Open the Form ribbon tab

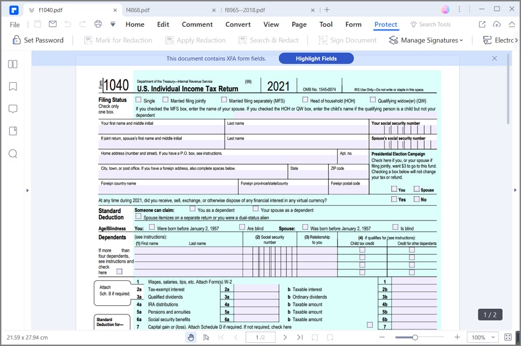click(x=353, y=24)
